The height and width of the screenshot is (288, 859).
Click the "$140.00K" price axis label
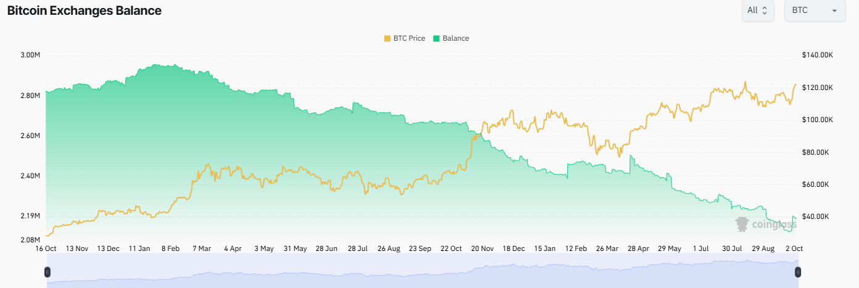(818, 55)
